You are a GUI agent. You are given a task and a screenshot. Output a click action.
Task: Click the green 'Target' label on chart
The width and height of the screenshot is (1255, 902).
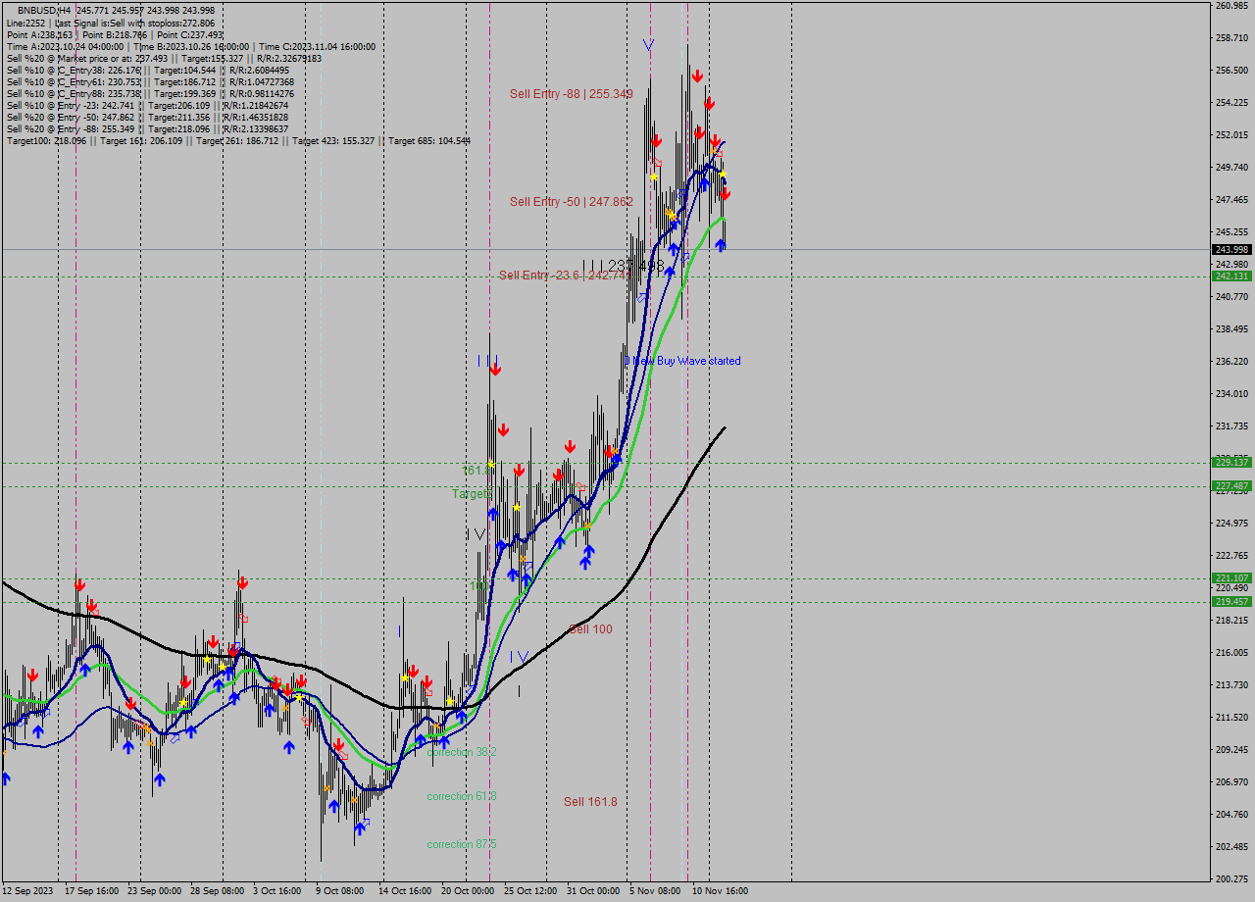click(471, 494)
